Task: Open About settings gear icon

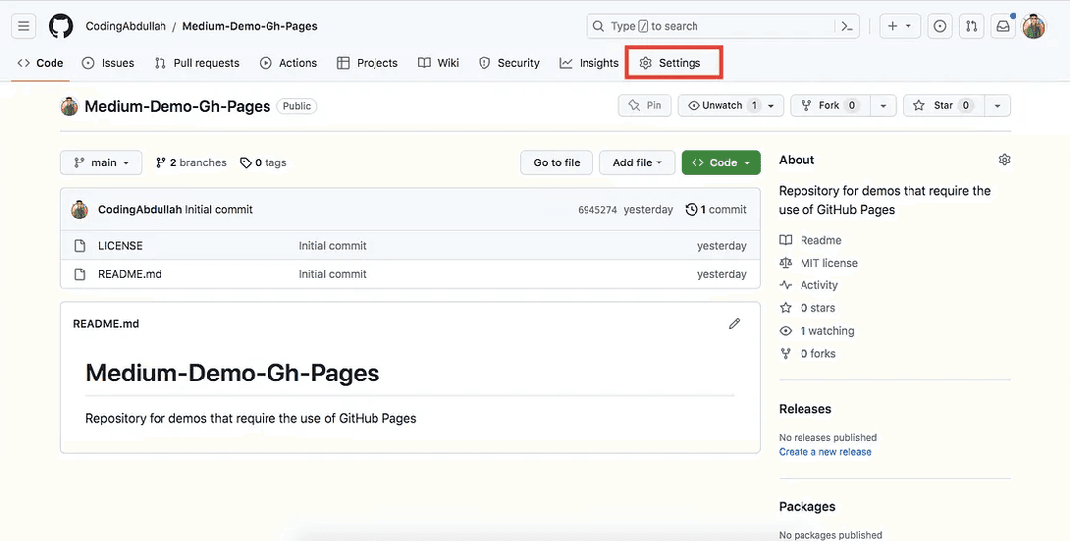Action: [x=1004, y=160]
